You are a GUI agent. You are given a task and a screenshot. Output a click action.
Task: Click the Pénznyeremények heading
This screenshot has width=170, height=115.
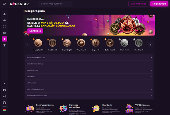[x=45, y=105]
